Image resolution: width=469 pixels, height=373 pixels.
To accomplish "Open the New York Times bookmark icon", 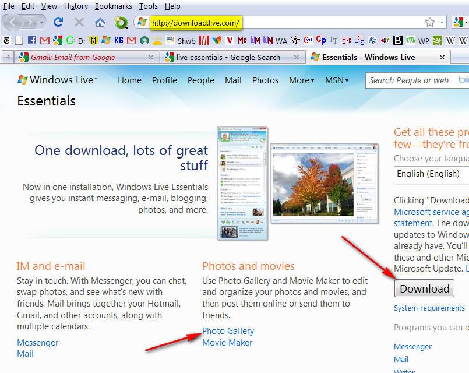I will tap(6, 40).
